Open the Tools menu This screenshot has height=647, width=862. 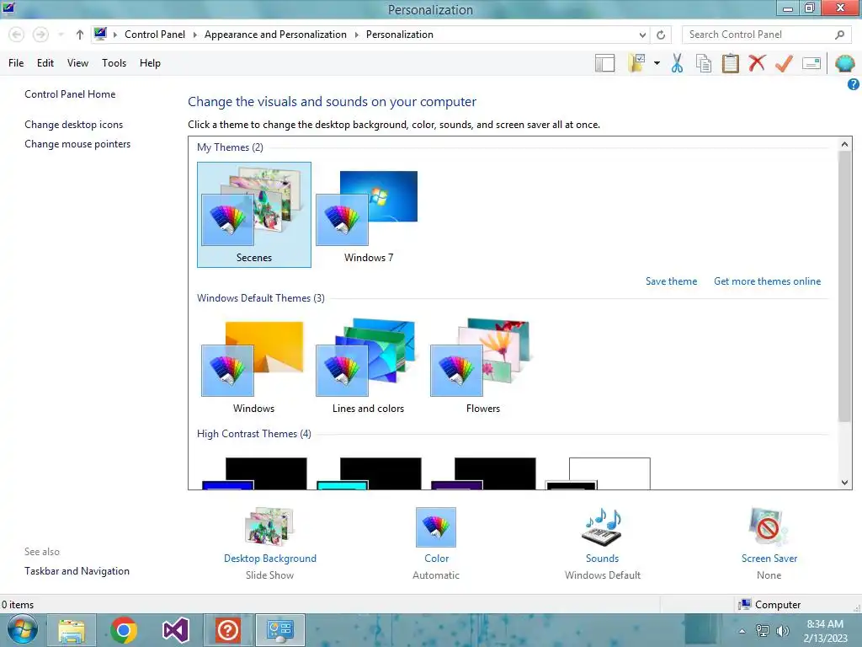point(114,63)
